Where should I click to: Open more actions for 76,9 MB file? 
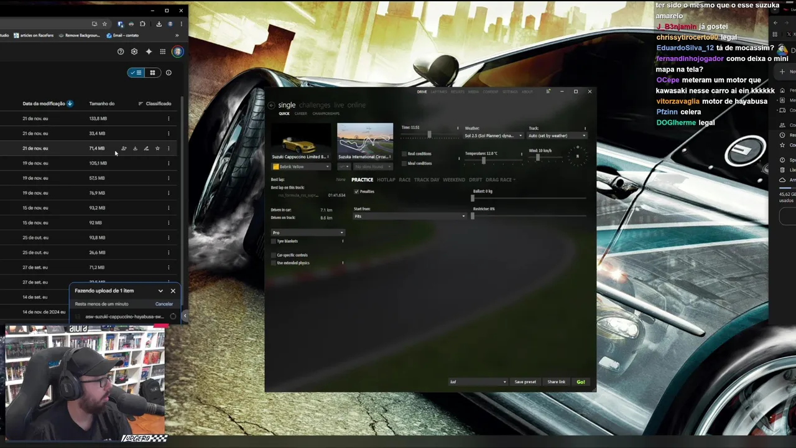(169, 193)
